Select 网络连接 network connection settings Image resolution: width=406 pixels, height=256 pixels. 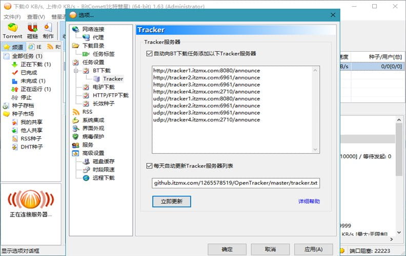pyautogui.click(x=93, y=29)
